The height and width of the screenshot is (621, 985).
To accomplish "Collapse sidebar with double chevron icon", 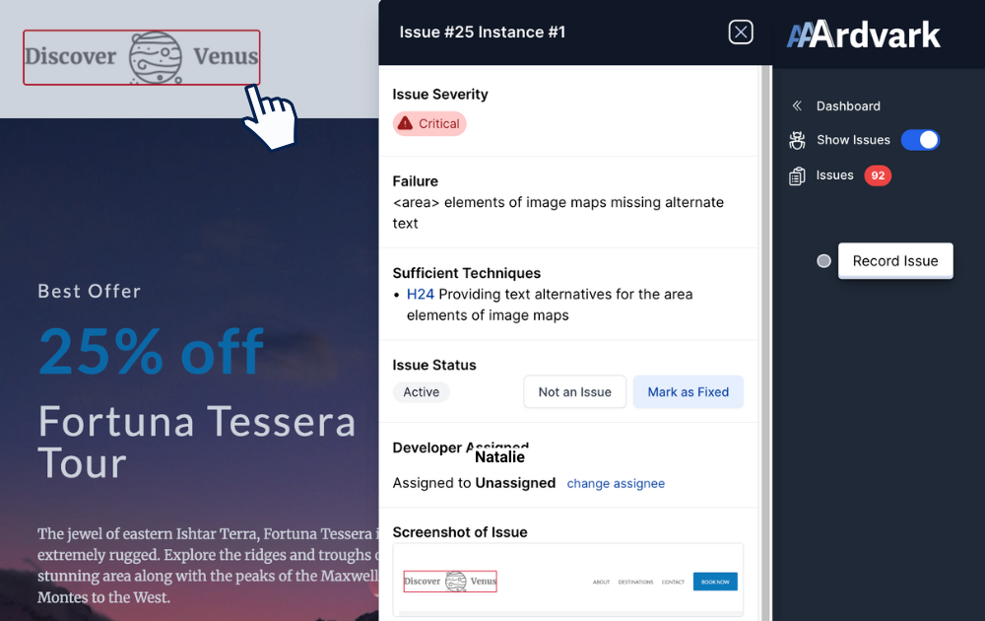I will click(797, 106).
